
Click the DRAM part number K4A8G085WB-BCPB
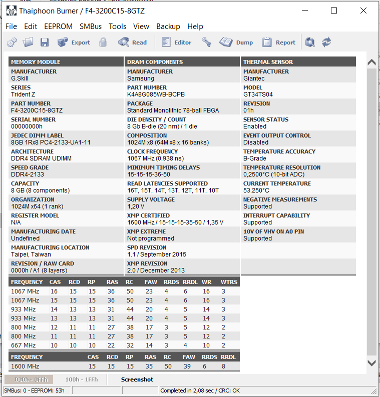[x=156, y=94]
